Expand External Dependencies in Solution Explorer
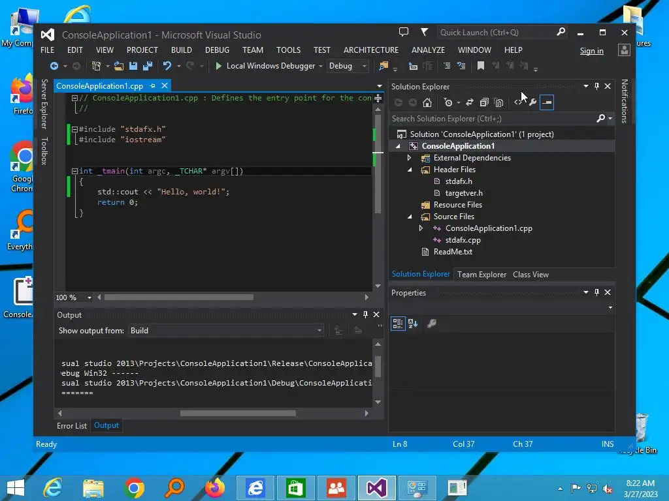 [409, 158]
